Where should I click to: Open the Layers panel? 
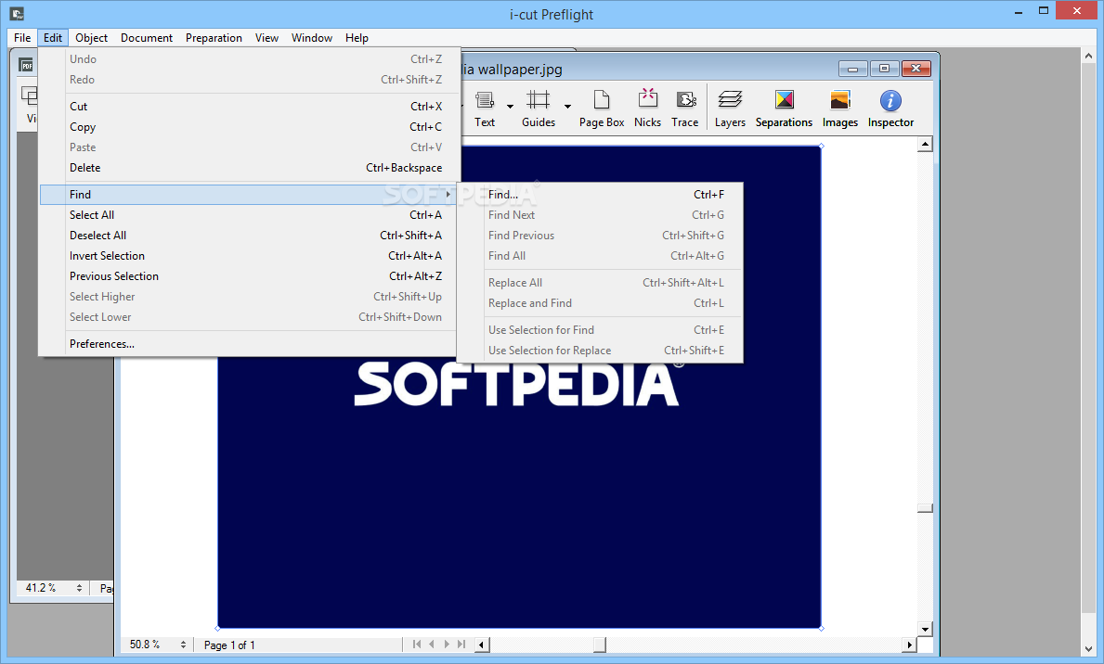click(730, 109)
